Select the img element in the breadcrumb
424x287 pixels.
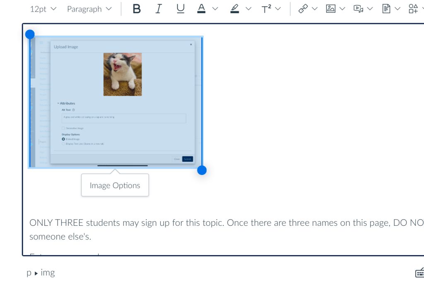48,273
